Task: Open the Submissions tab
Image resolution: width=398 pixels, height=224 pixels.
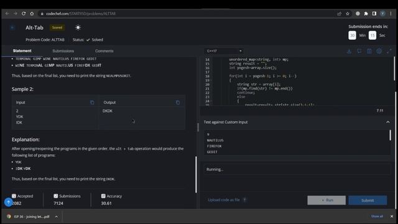Action: (x=63, y=51)
